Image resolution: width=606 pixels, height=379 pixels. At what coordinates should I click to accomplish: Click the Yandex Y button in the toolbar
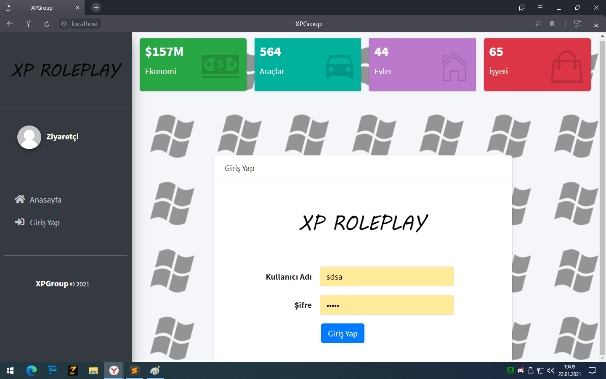(x=28, y=24)
